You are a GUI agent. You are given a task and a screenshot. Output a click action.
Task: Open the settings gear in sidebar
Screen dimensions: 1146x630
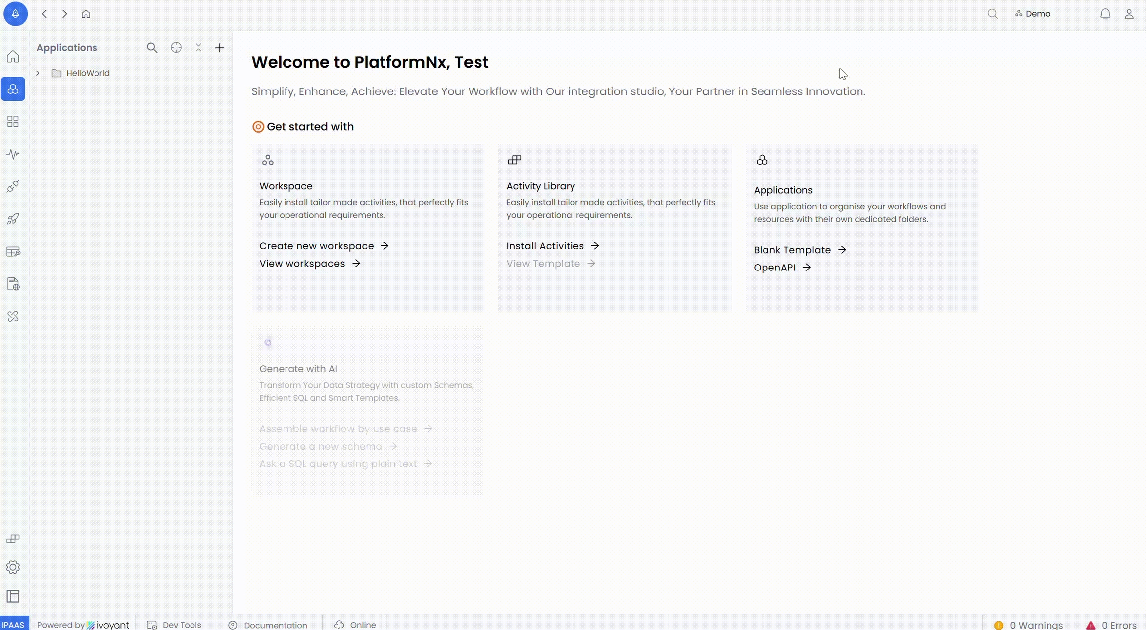pyautogui.click(x=13, y=567)
